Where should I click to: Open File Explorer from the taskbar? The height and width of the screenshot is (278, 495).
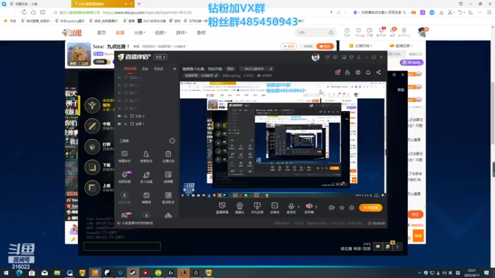(x=57, y=272)
